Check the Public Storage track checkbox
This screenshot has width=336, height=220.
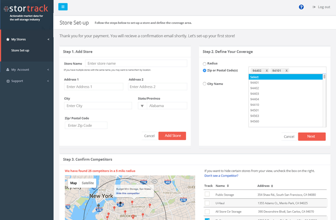[x=207, y=194]
